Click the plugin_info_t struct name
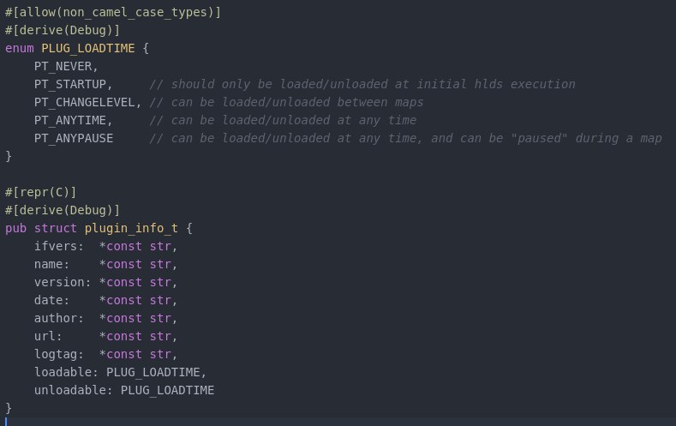Viewport: 676px width, 426px height. tap(131, 228)
